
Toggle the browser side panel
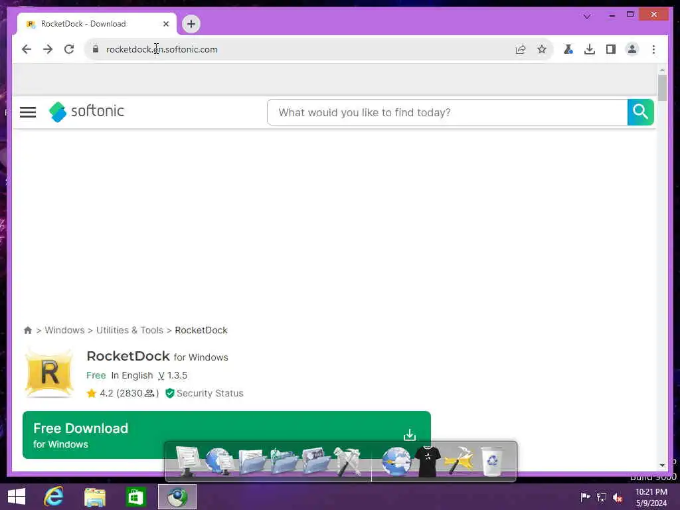coord(611,49)
